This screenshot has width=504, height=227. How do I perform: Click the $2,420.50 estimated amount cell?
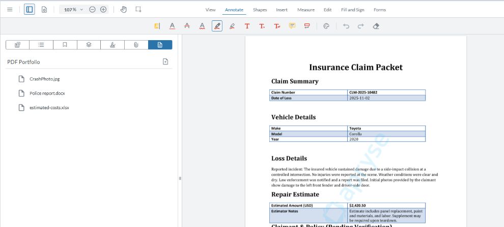[386, 206]
